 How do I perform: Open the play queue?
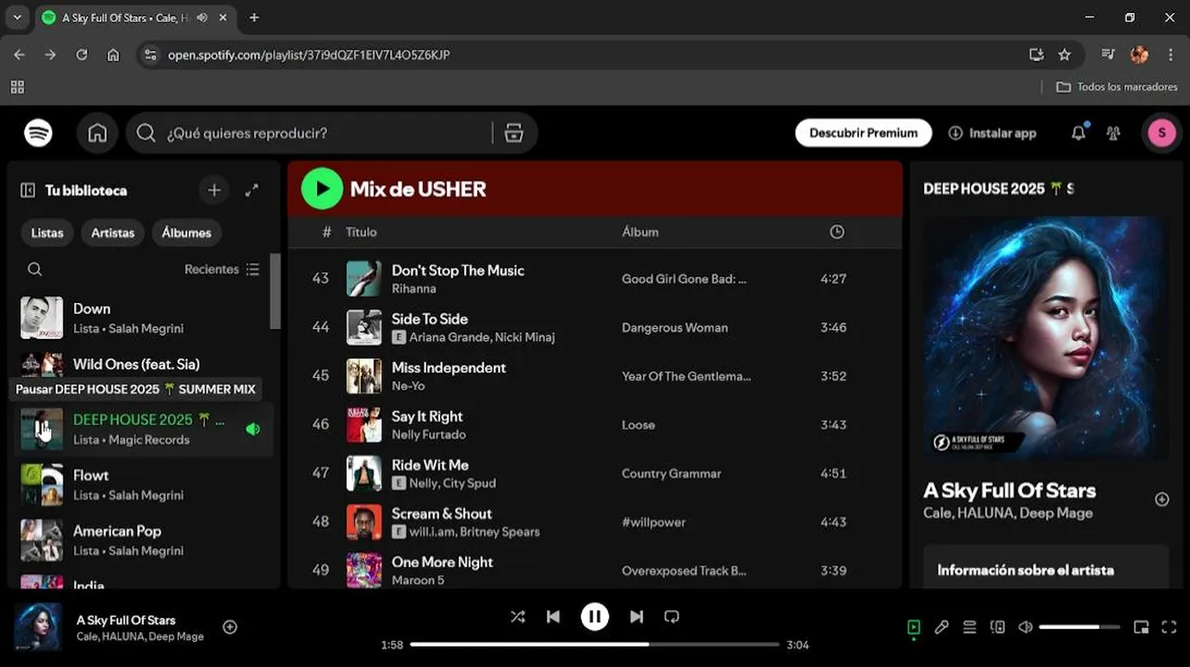pyautogui.click(x=969, y=627)
